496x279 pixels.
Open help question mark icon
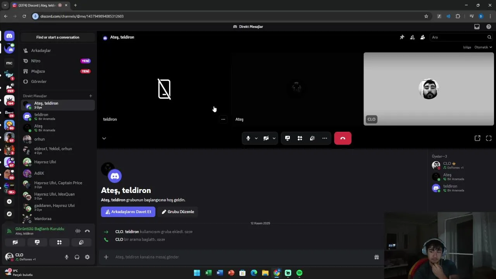pos(489,27)
